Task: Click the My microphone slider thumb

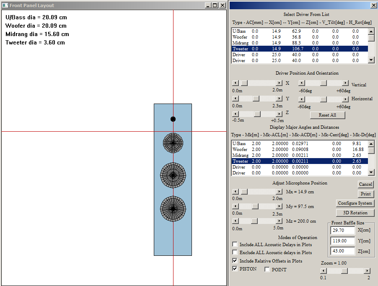Action: click(x=255, y=206)
